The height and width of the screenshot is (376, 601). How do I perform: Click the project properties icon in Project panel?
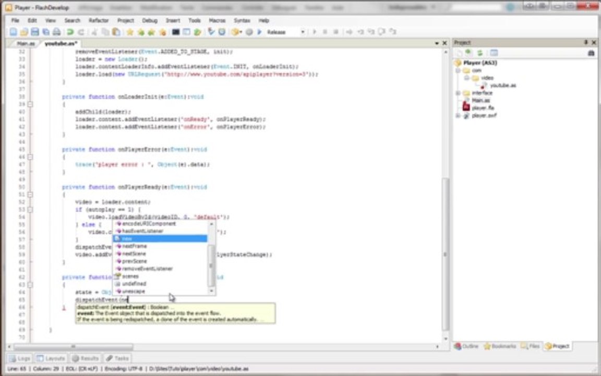[x=494, y=53]
